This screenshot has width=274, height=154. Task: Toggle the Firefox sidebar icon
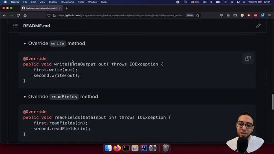(235, 15)
